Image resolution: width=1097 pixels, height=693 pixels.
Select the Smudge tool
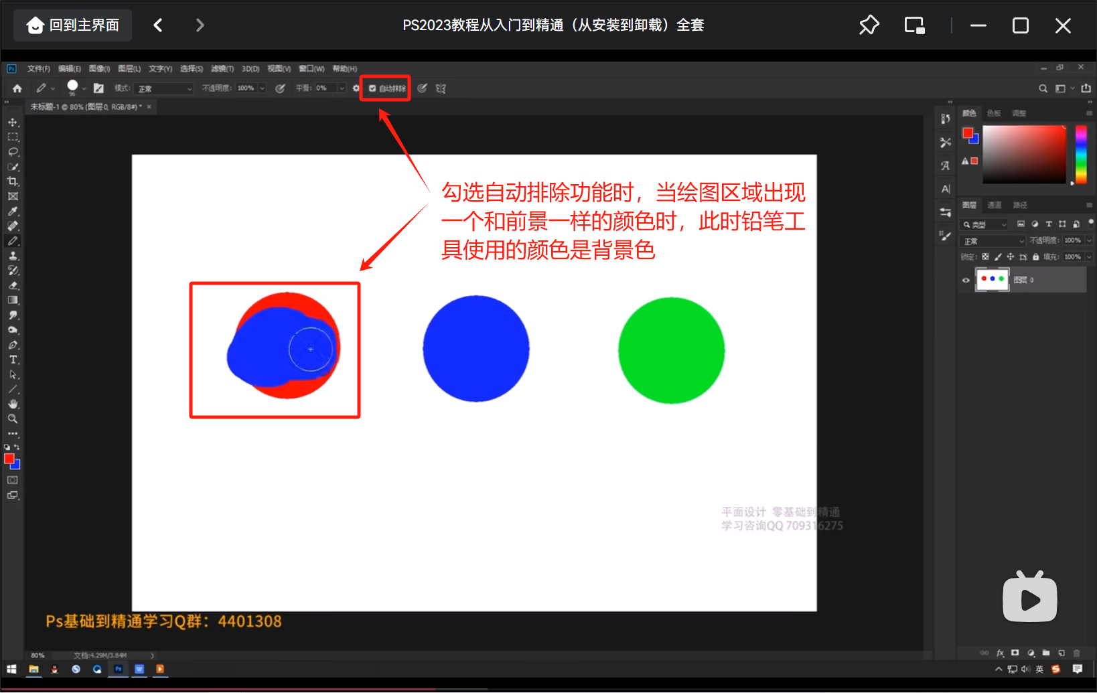tap(13, 315)
